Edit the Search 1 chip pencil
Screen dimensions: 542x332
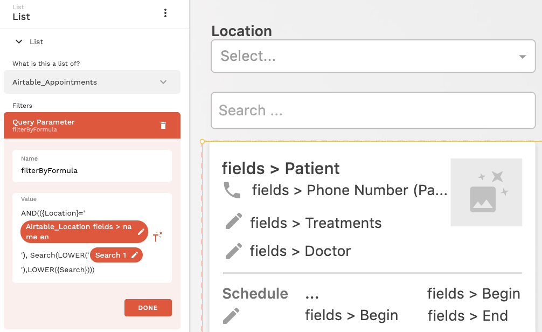point(135,255)
